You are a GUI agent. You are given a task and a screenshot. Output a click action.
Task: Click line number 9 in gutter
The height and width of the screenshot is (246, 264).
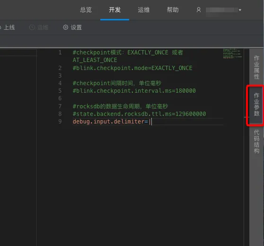click(60, 122)
